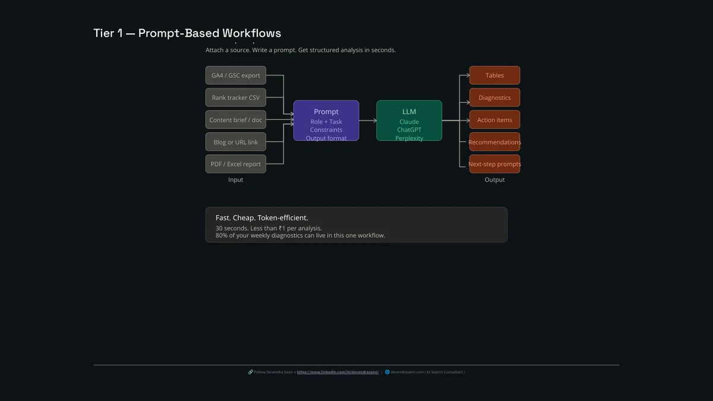Click the chain link icon in footer
This screenshot has height=401, width=713.
click(250, 372)
